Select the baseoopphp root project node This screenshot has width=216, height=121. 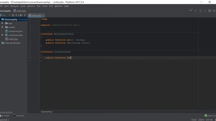[11, 19]
